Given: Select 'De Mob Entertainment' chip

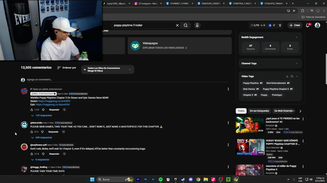Looking at the screenshot, I should 284,111.
